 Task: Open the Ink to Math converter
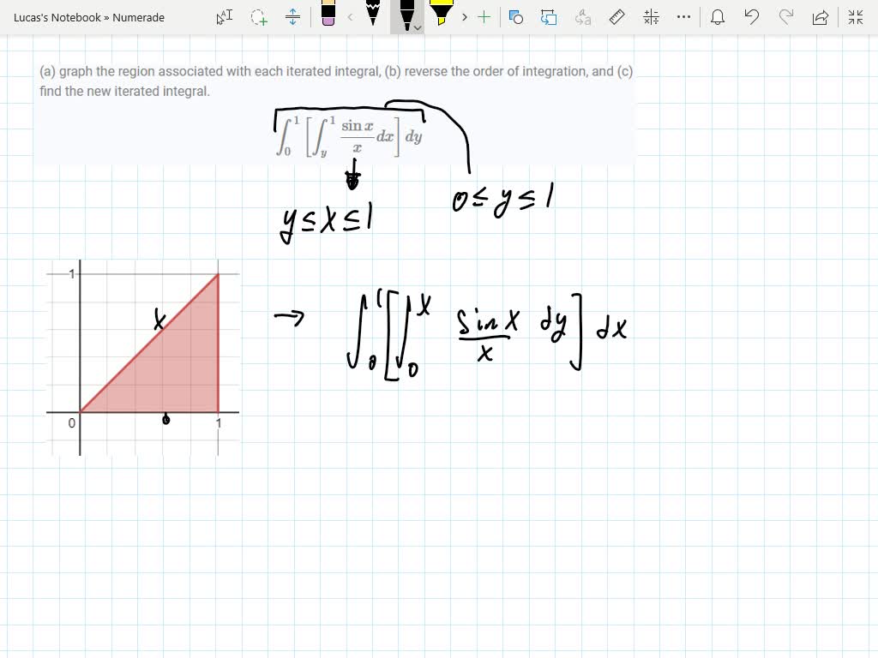651,16
